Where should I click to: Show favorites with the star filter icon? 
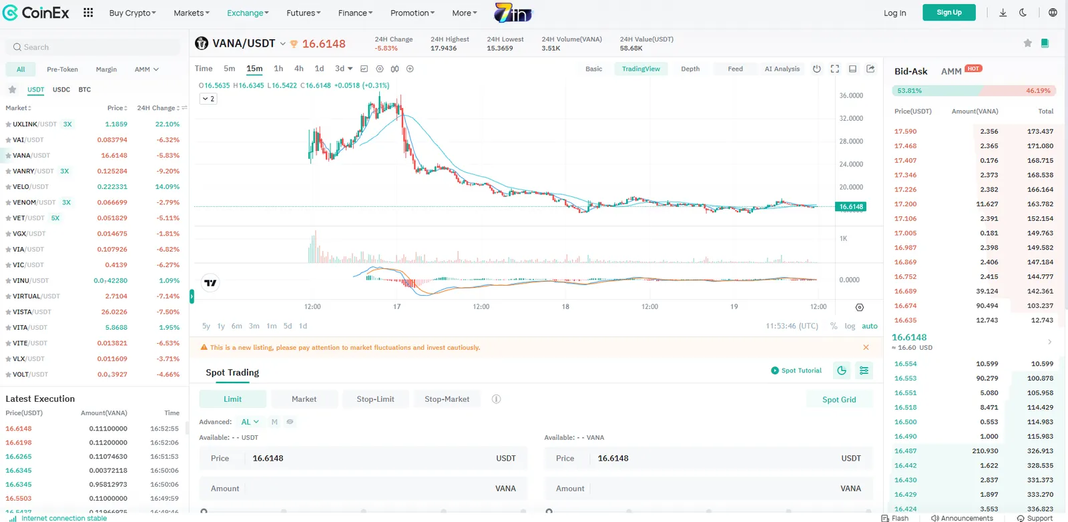pyautogui.click(x=12, y=89)
